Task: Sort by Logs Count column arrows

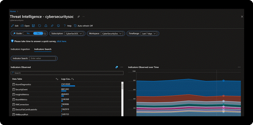Action: coord(73,79)
